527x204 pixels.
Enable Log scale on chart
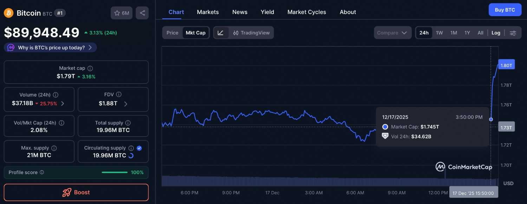pyautogui.click(x=496, y=33)
